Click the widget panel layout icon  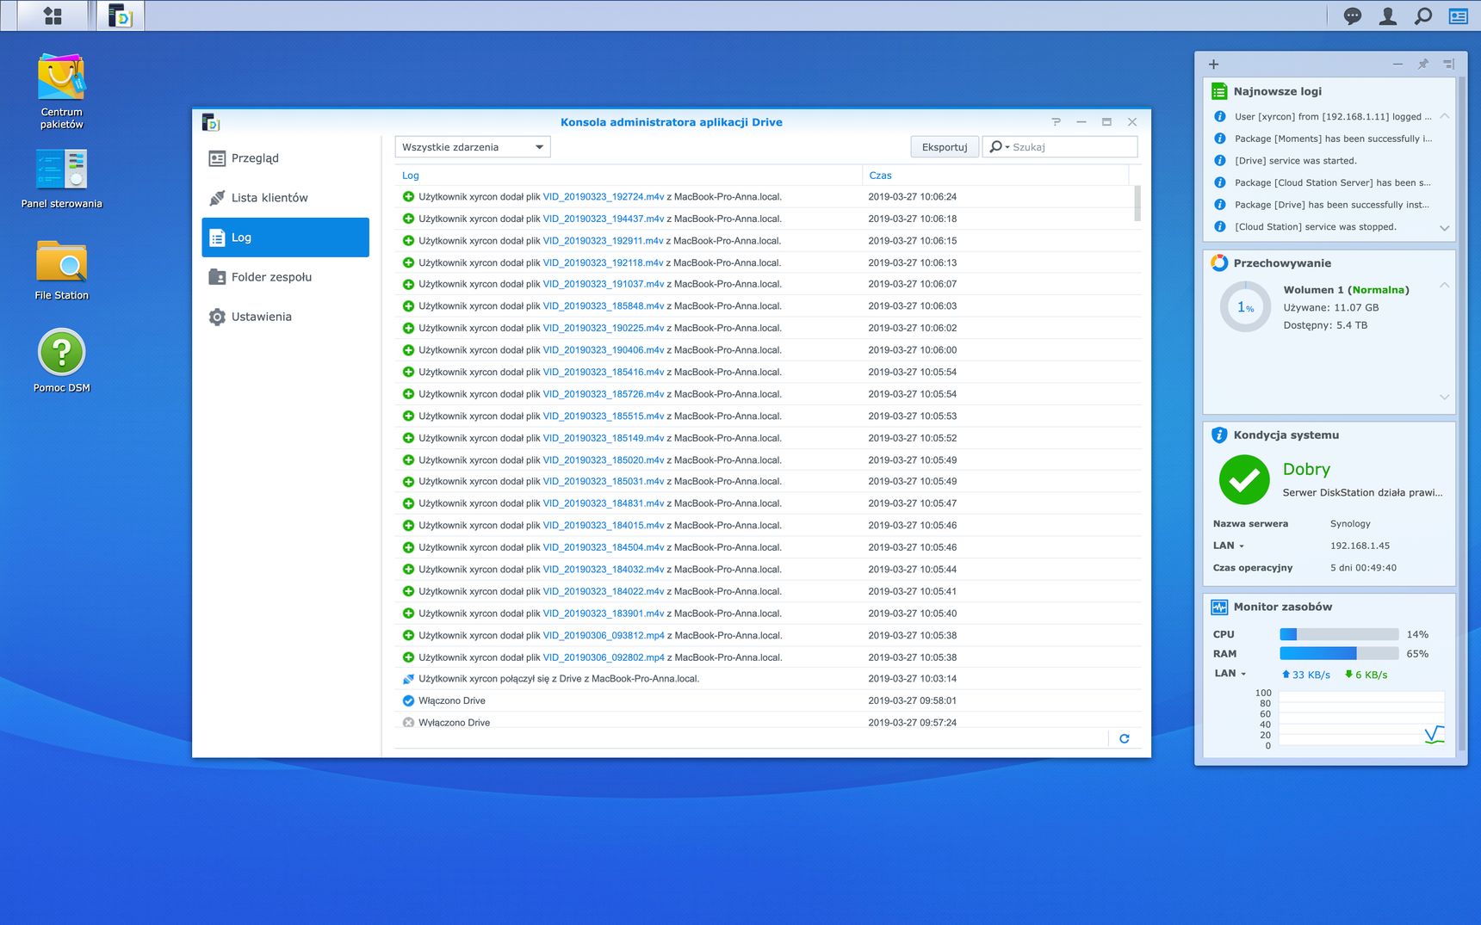1449,65
